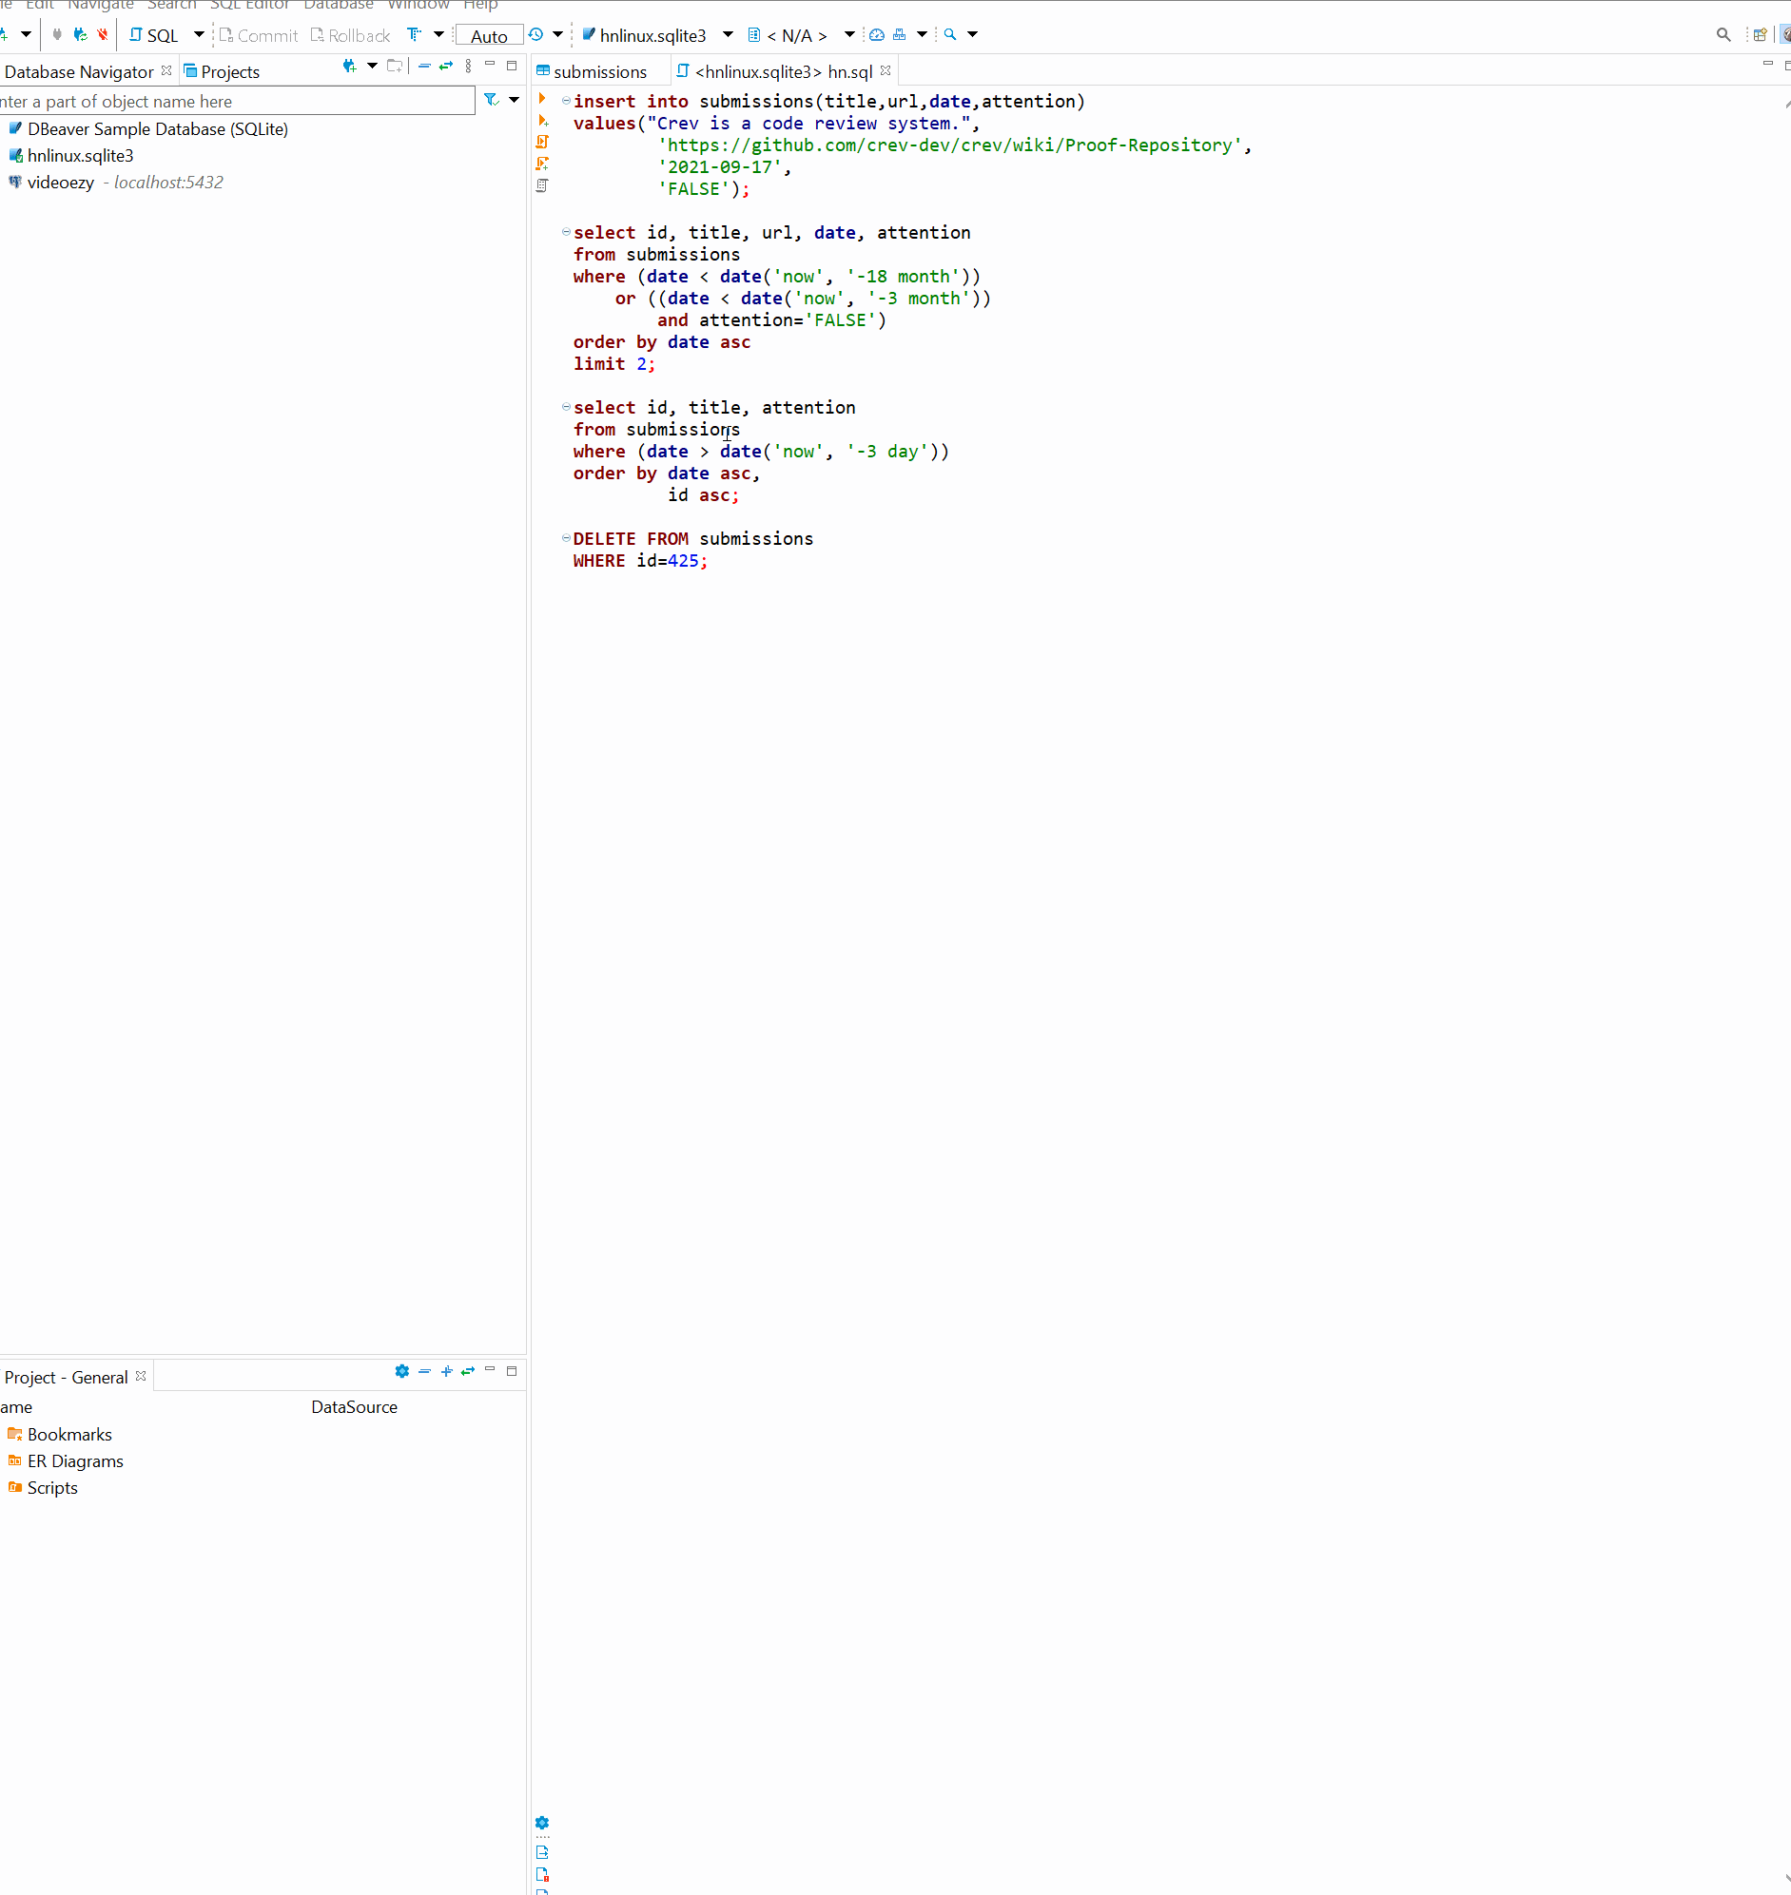The image size is (1791, 1895).
Task: Click the Commit button
Action: [x=258, y=35]
